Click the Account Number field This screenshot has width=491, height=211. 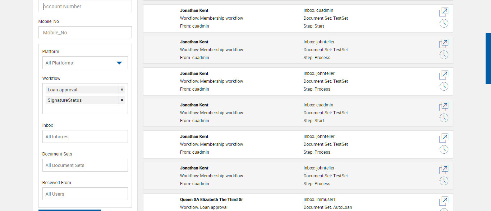point(85,6)
